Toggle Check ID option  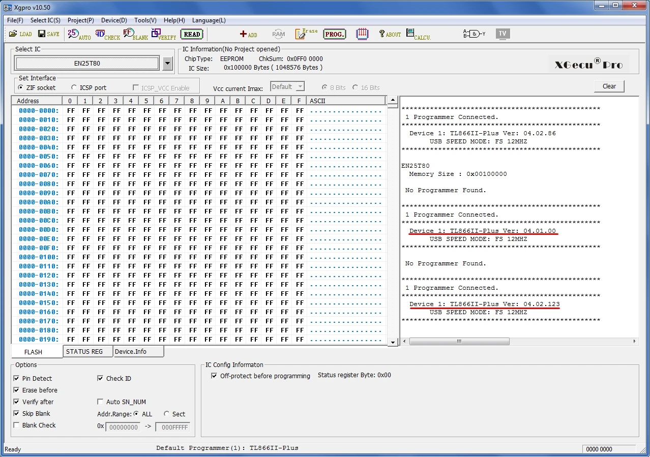coord(114,378)
